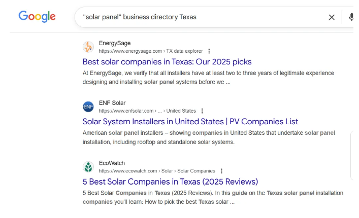Click the ENF Solar site name
The width and height of the screenshot is (359, 218).
[x=112, y=103]
